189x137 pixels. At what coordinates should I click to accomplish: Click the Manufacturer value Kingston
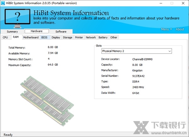137,70
